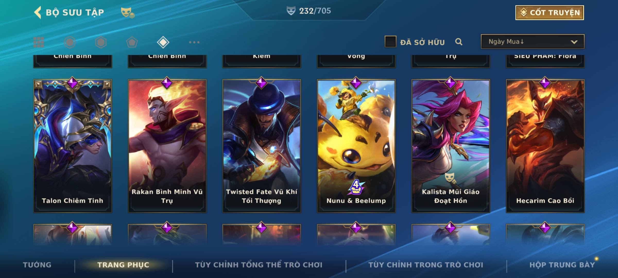Image resolution: width=618 pixels, height=278 pixels.
Task: Open the Kalista Mũi Giáo Đoạt Hồn skin
Action: pyautogui.click(x=451, y=146)
